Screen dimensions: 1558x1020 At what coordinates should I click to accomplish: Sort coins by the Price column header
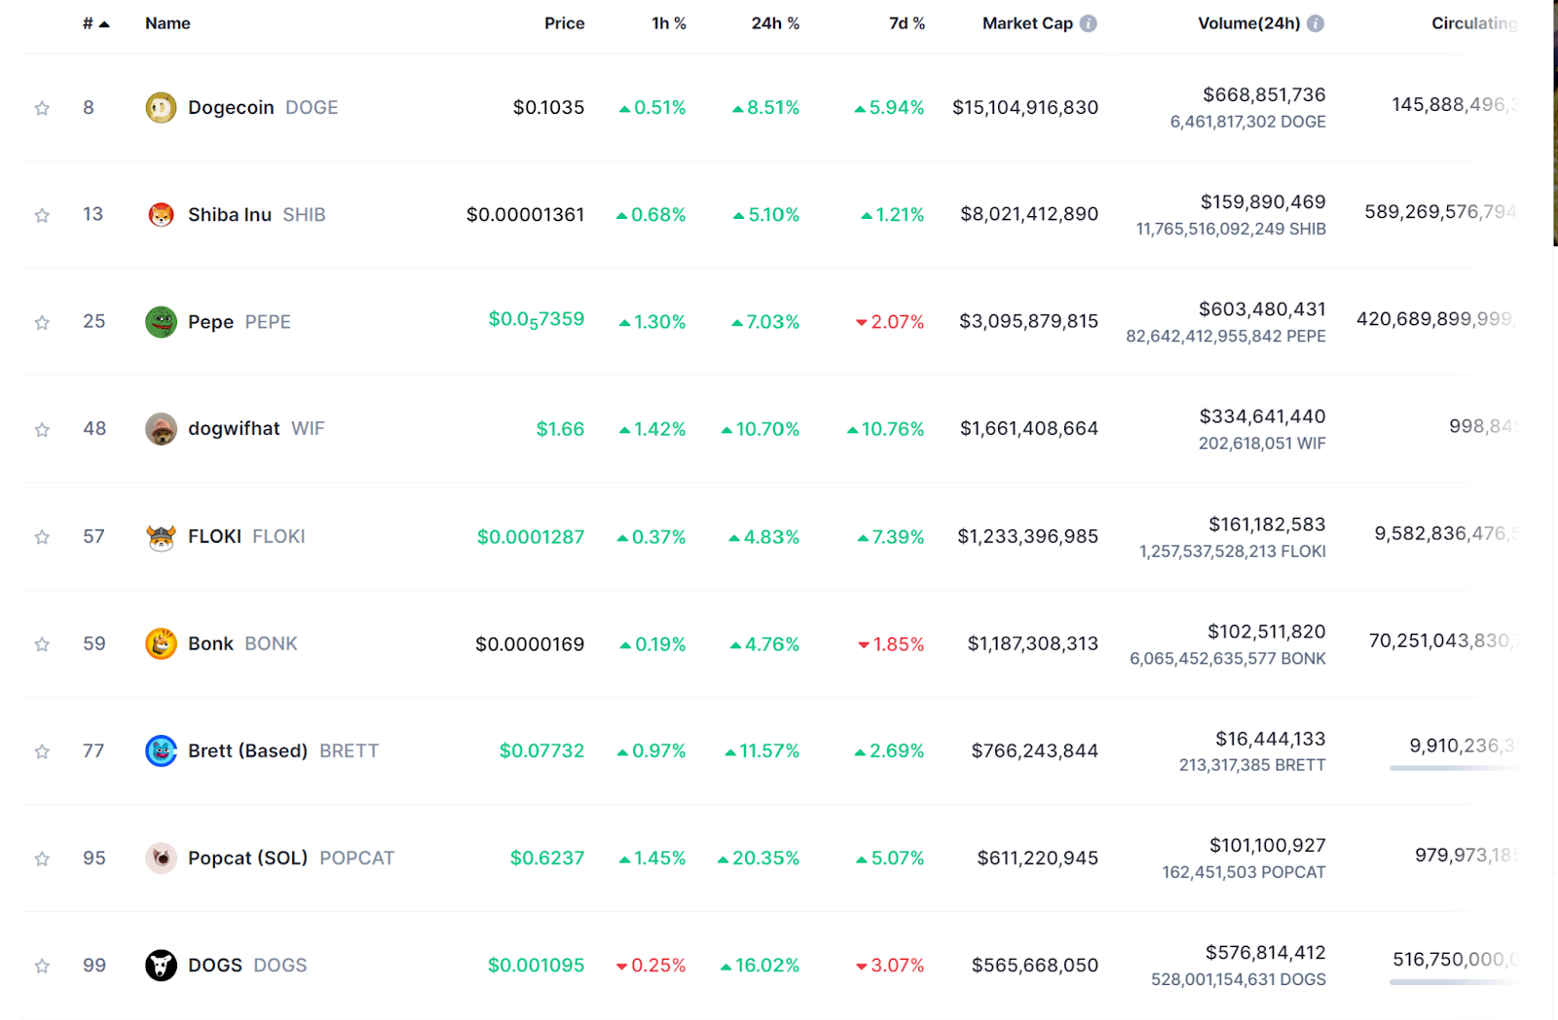[564, 23]
